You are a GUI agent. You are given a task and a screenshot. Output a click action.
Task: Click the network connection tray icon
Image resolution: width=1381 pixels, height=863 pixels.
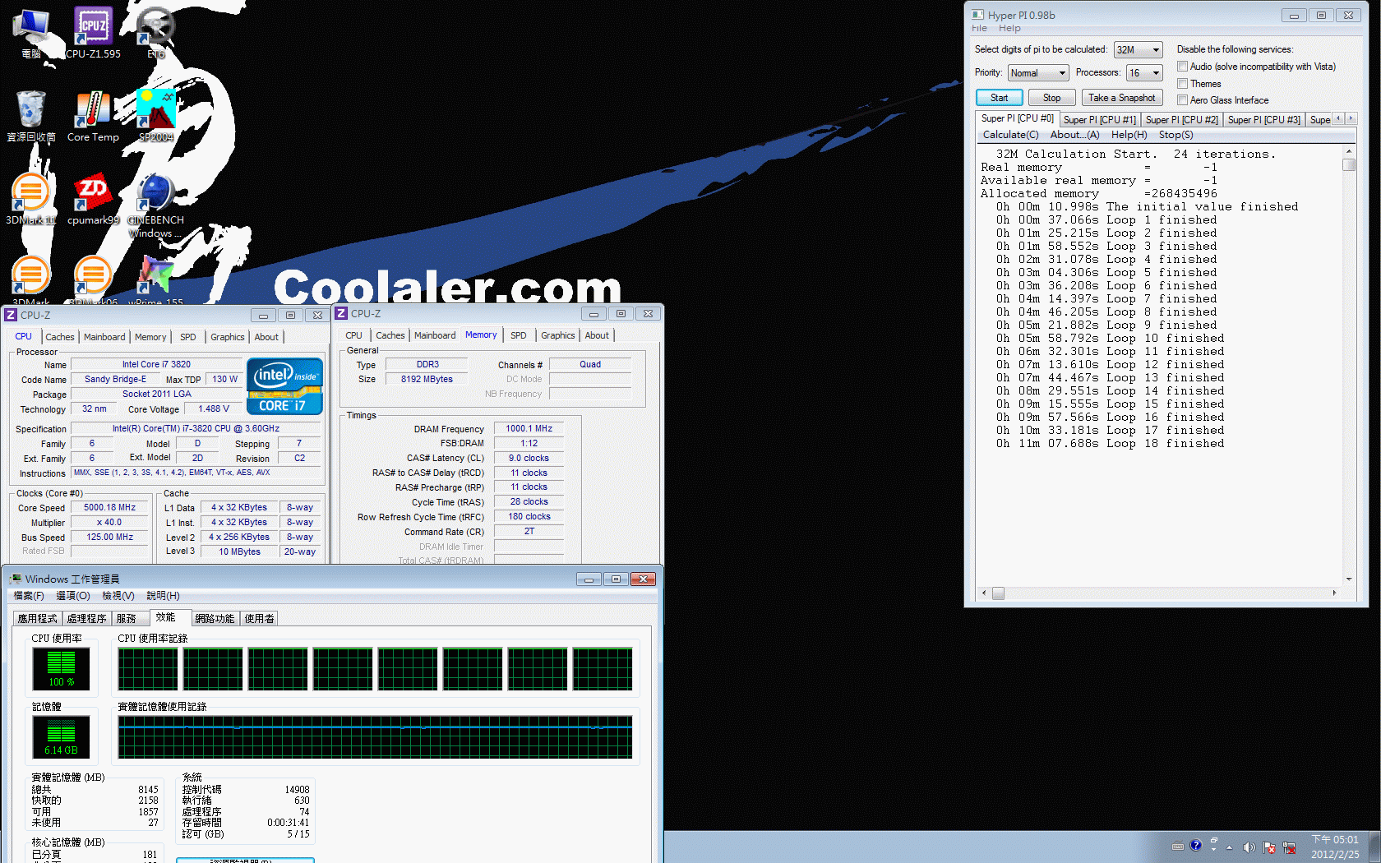1289,847
